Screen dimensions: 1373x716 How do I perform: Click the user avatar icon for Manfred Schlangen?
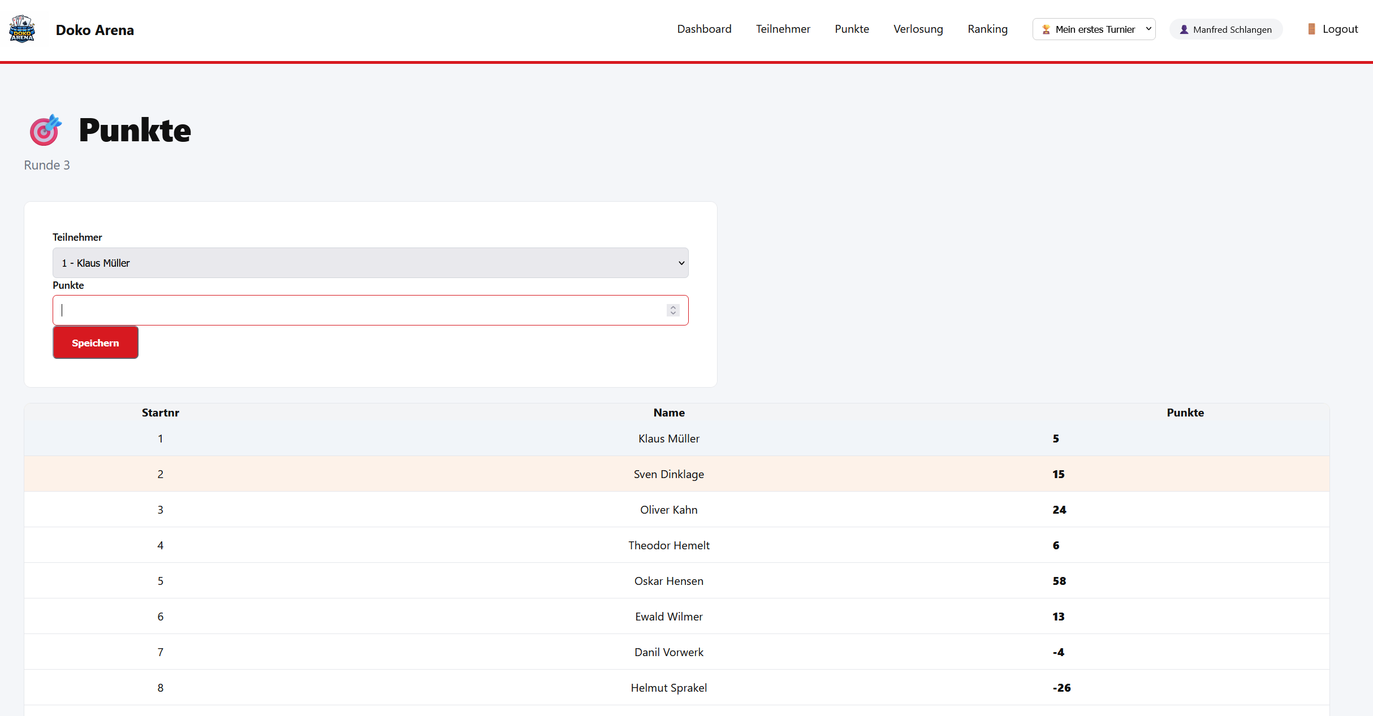pyautogui.click(x=1184, y=29)
